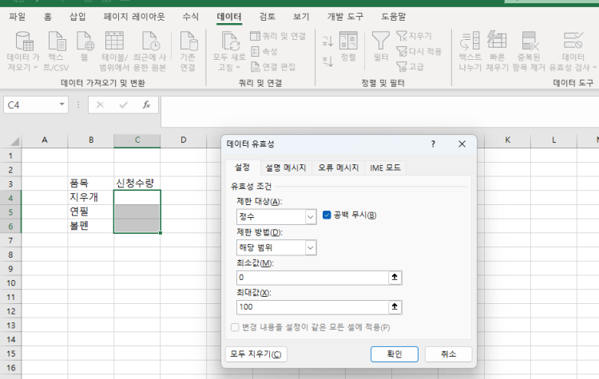Open the 파일 tab
The image size is (599, 379).
click(x=18, y=17)
